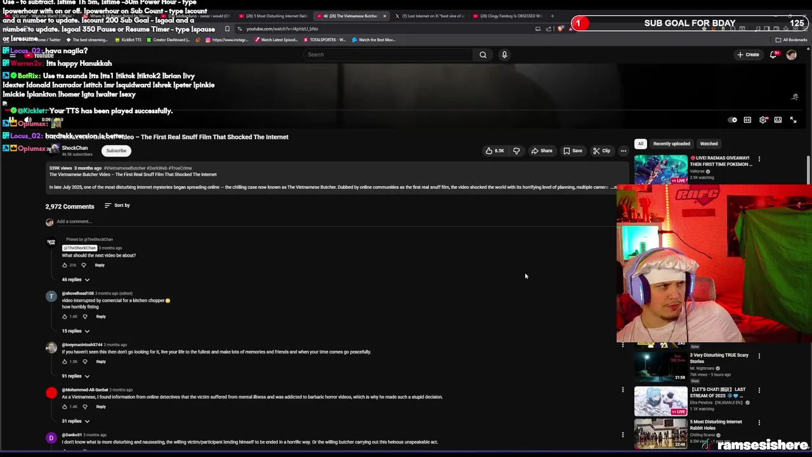Open Watch Latest Episode bookmark
The height and width of the screenshot is (457, 812).
pyautogui.click(x=276, y=40)
